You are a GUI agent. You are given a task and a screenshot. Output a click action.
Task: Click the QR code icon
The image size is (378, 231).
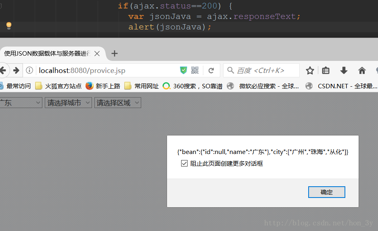tap(195, 71)
